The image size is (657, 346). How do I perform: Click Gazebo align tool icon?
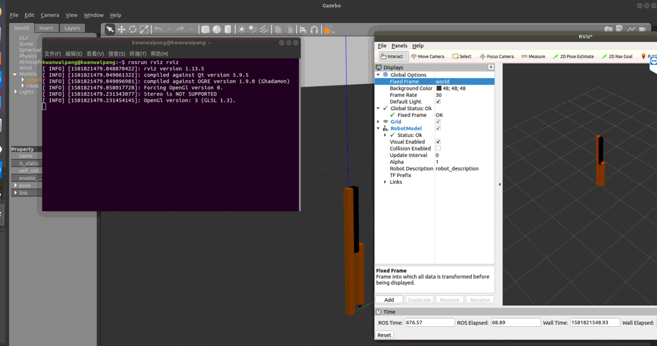tap(303, 29)
